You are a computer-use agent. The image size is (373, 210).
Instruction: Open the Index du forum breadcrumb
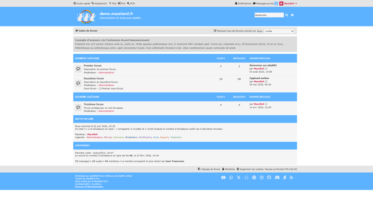pos(88,31)
